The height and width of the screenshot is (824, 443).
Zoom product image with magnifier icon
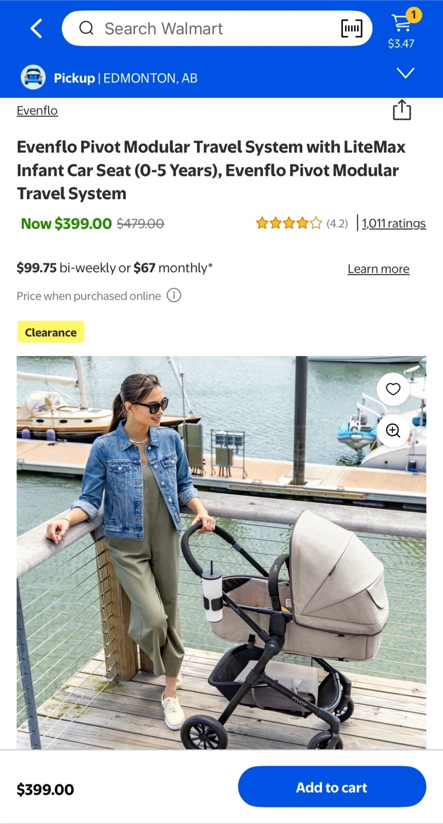coord(393,431)
